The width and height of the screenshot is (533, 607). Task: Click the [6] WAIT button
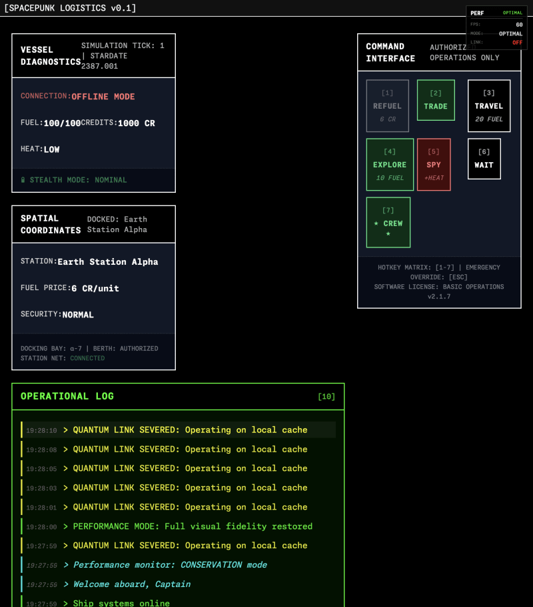[x=484, y=159]
